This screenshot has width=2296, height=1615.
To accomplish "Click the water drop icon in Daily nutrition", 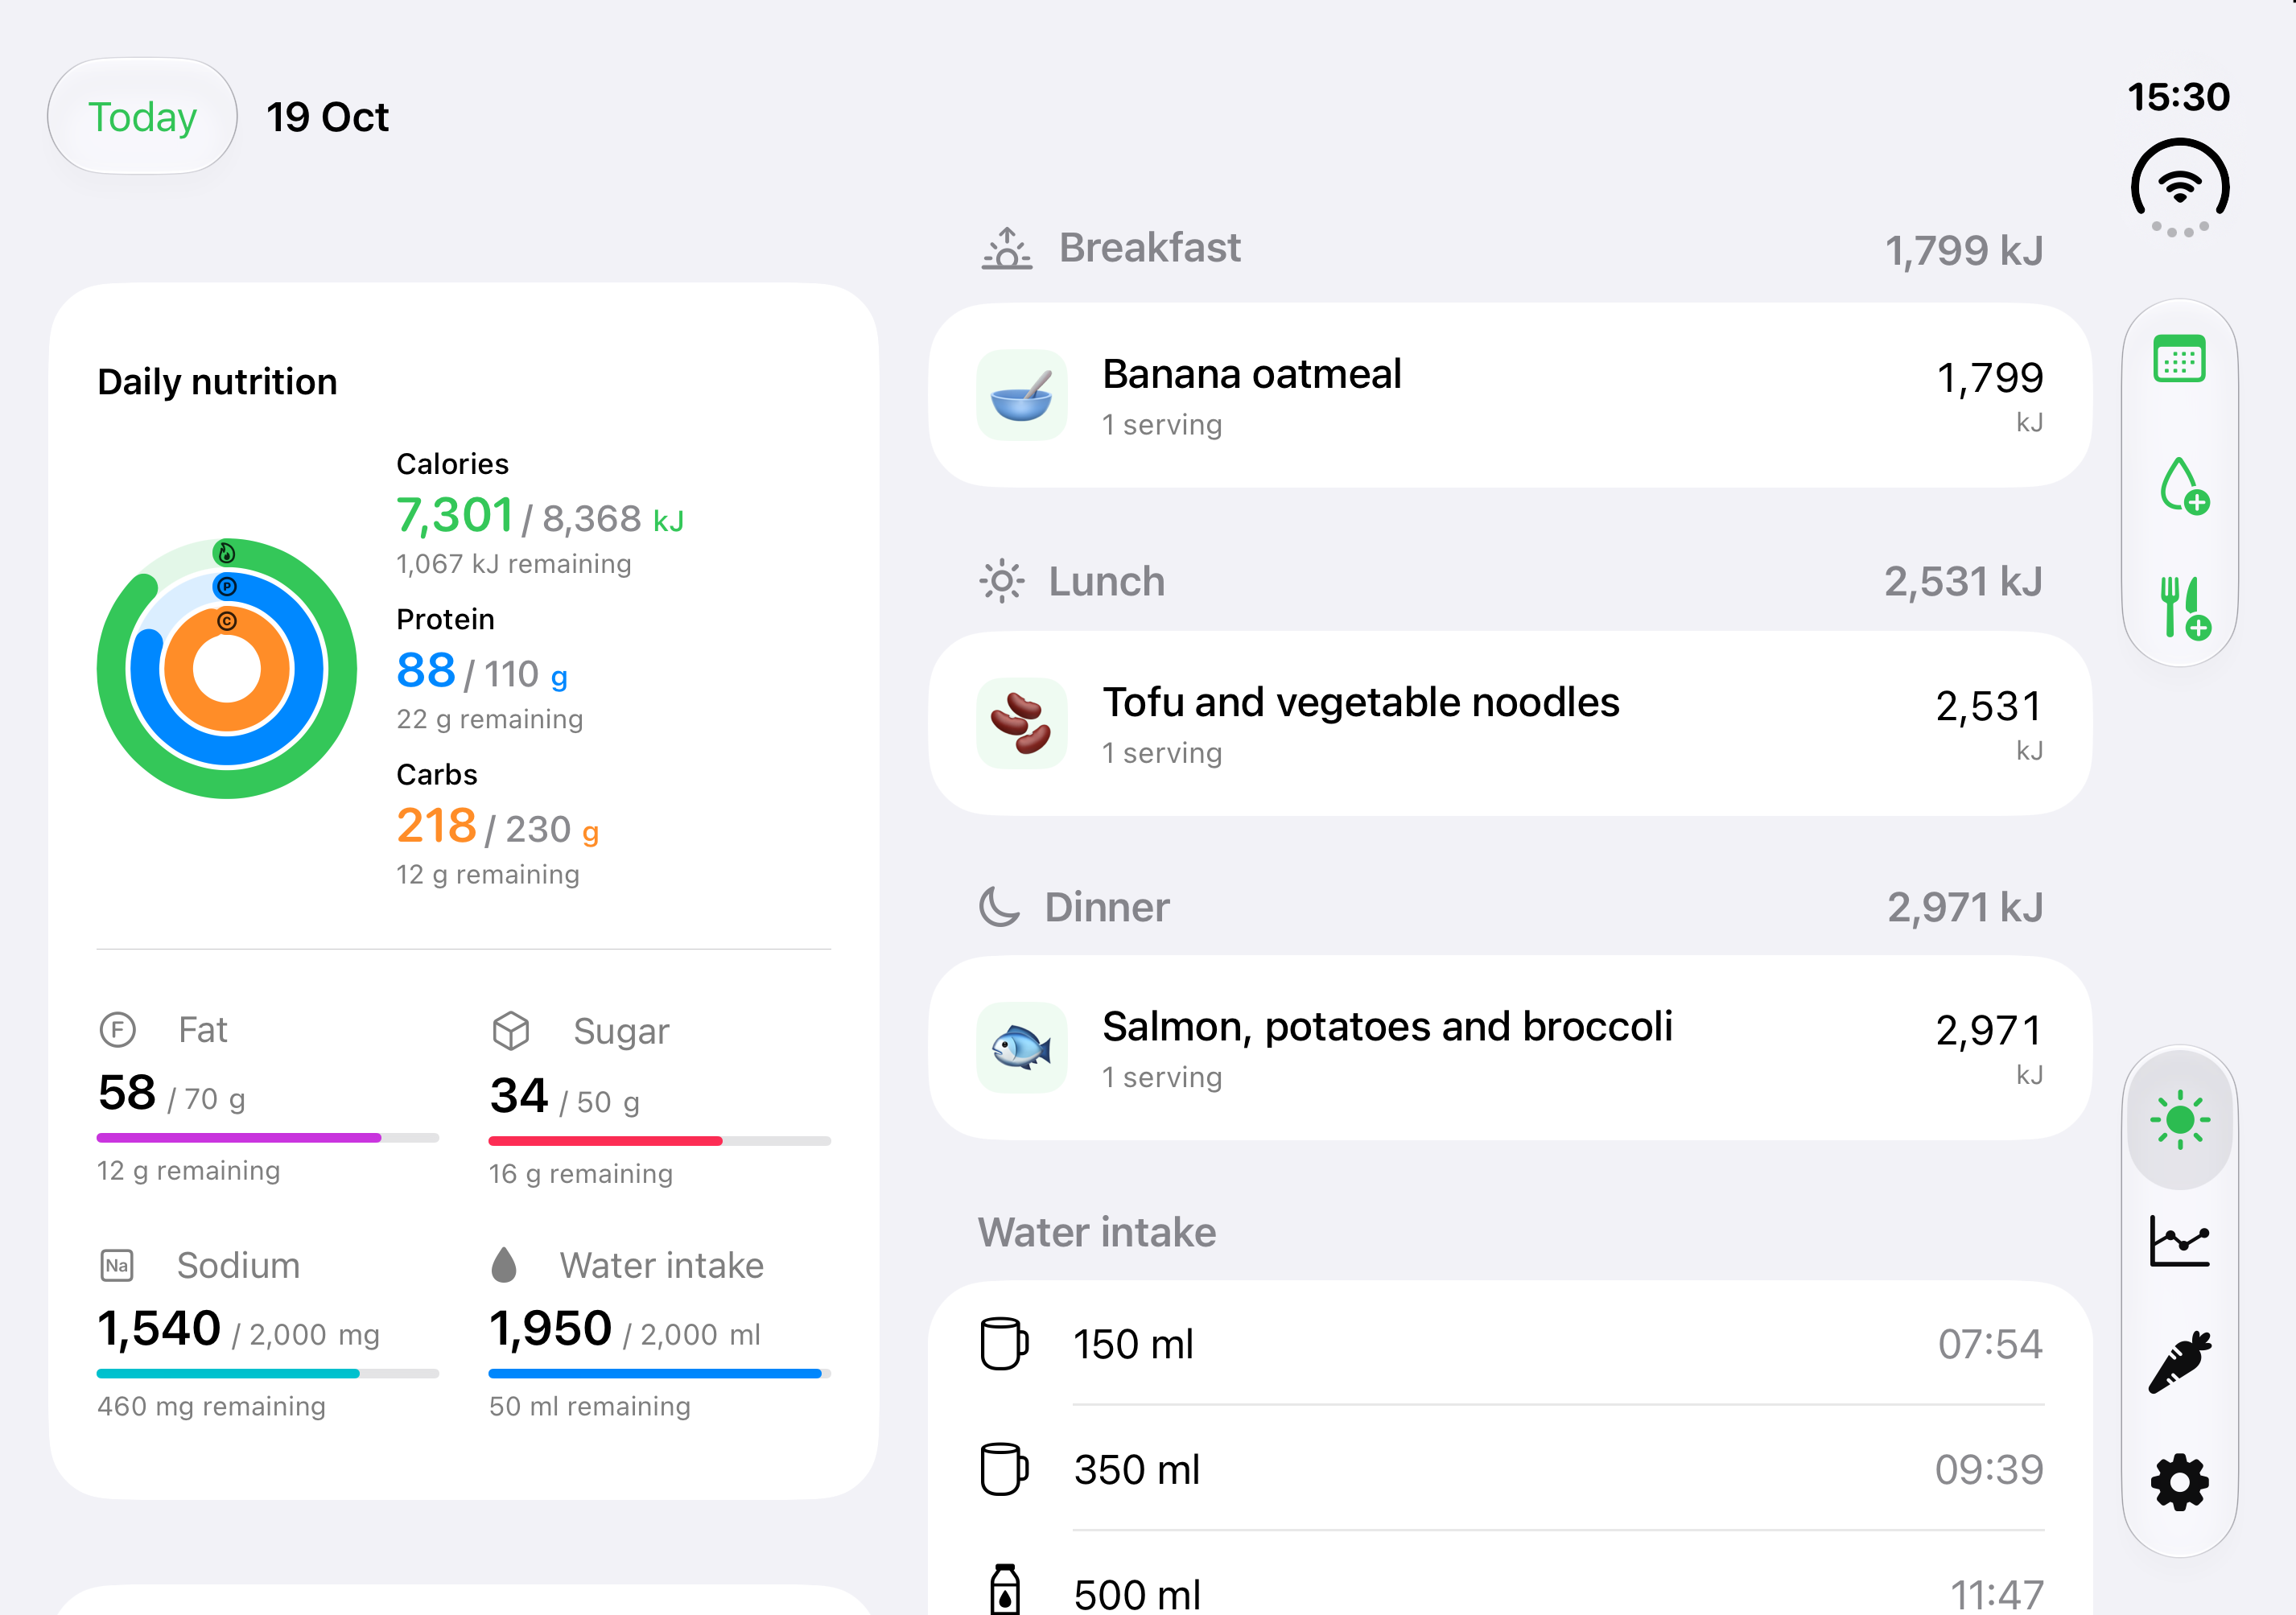I will (504, 1265).
